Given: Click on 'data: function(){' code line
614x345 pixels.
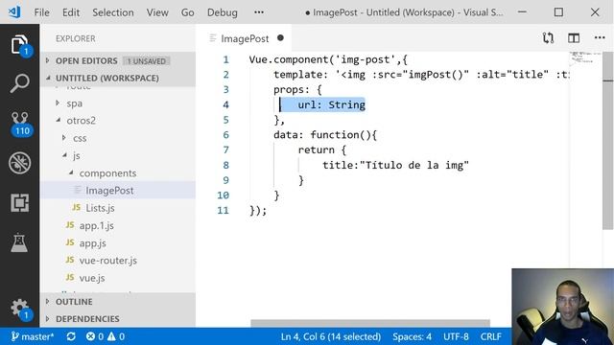Looking at the screenshot, I should coord(325,135).
